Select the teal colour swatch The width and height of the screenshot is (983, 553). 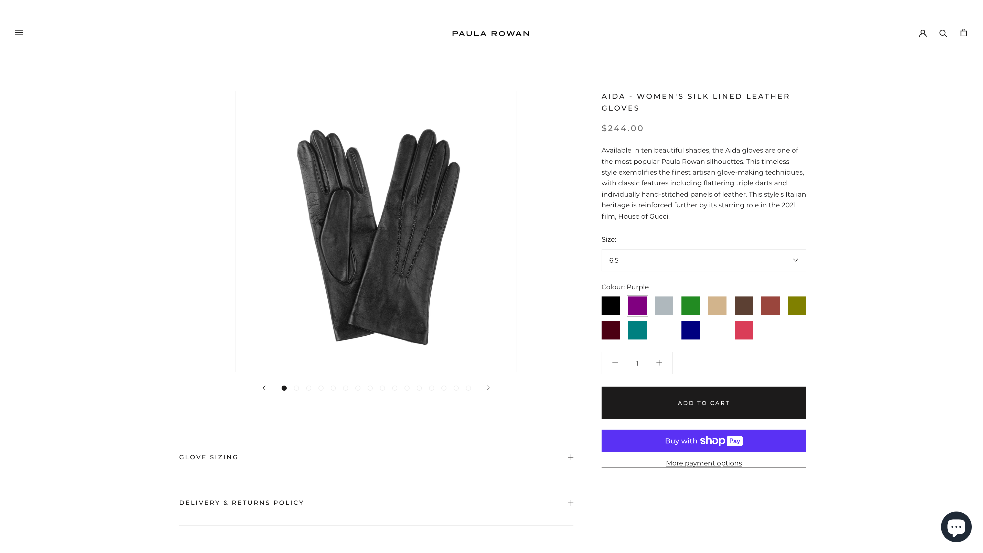637,330
